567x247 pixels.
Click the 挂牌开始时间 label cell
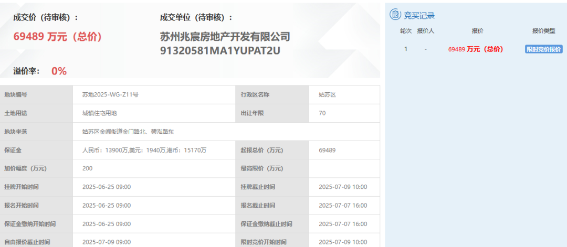pyautogui.click(x=37, y=187)
